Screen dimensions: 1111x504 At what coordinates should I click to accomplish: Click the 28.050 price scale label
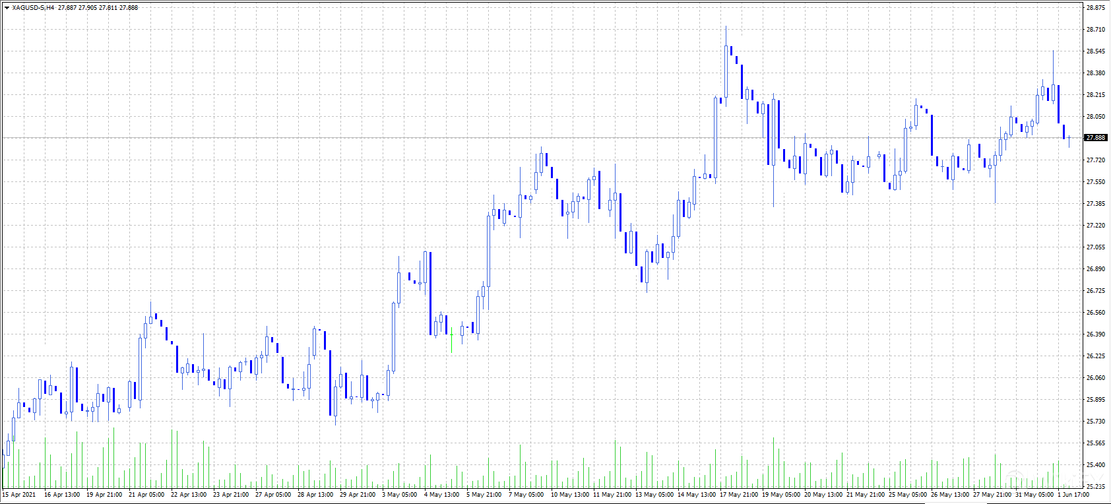(1096, 117)
